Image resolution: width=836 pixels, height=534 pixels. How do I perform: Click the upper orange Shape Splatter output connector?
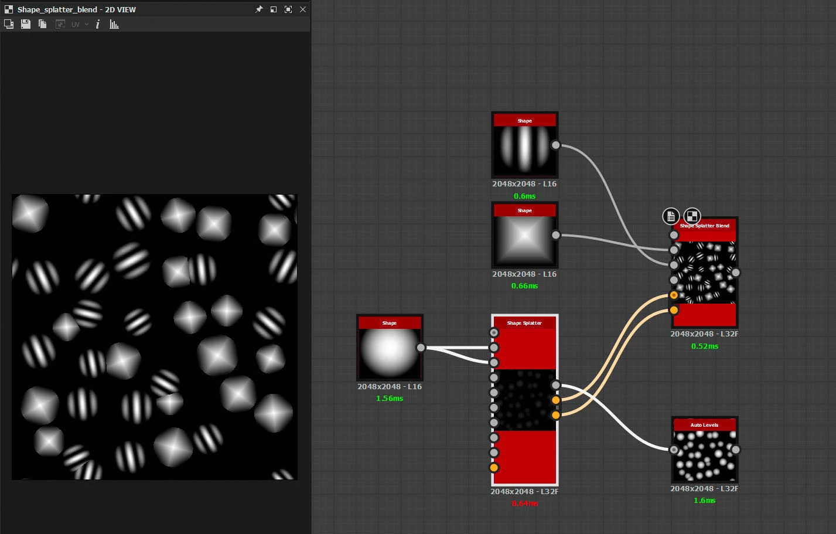click(555, 400)
